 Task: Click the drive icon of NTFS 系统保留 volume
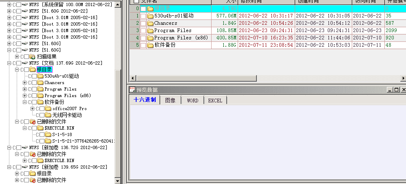[x=25, y=4]
